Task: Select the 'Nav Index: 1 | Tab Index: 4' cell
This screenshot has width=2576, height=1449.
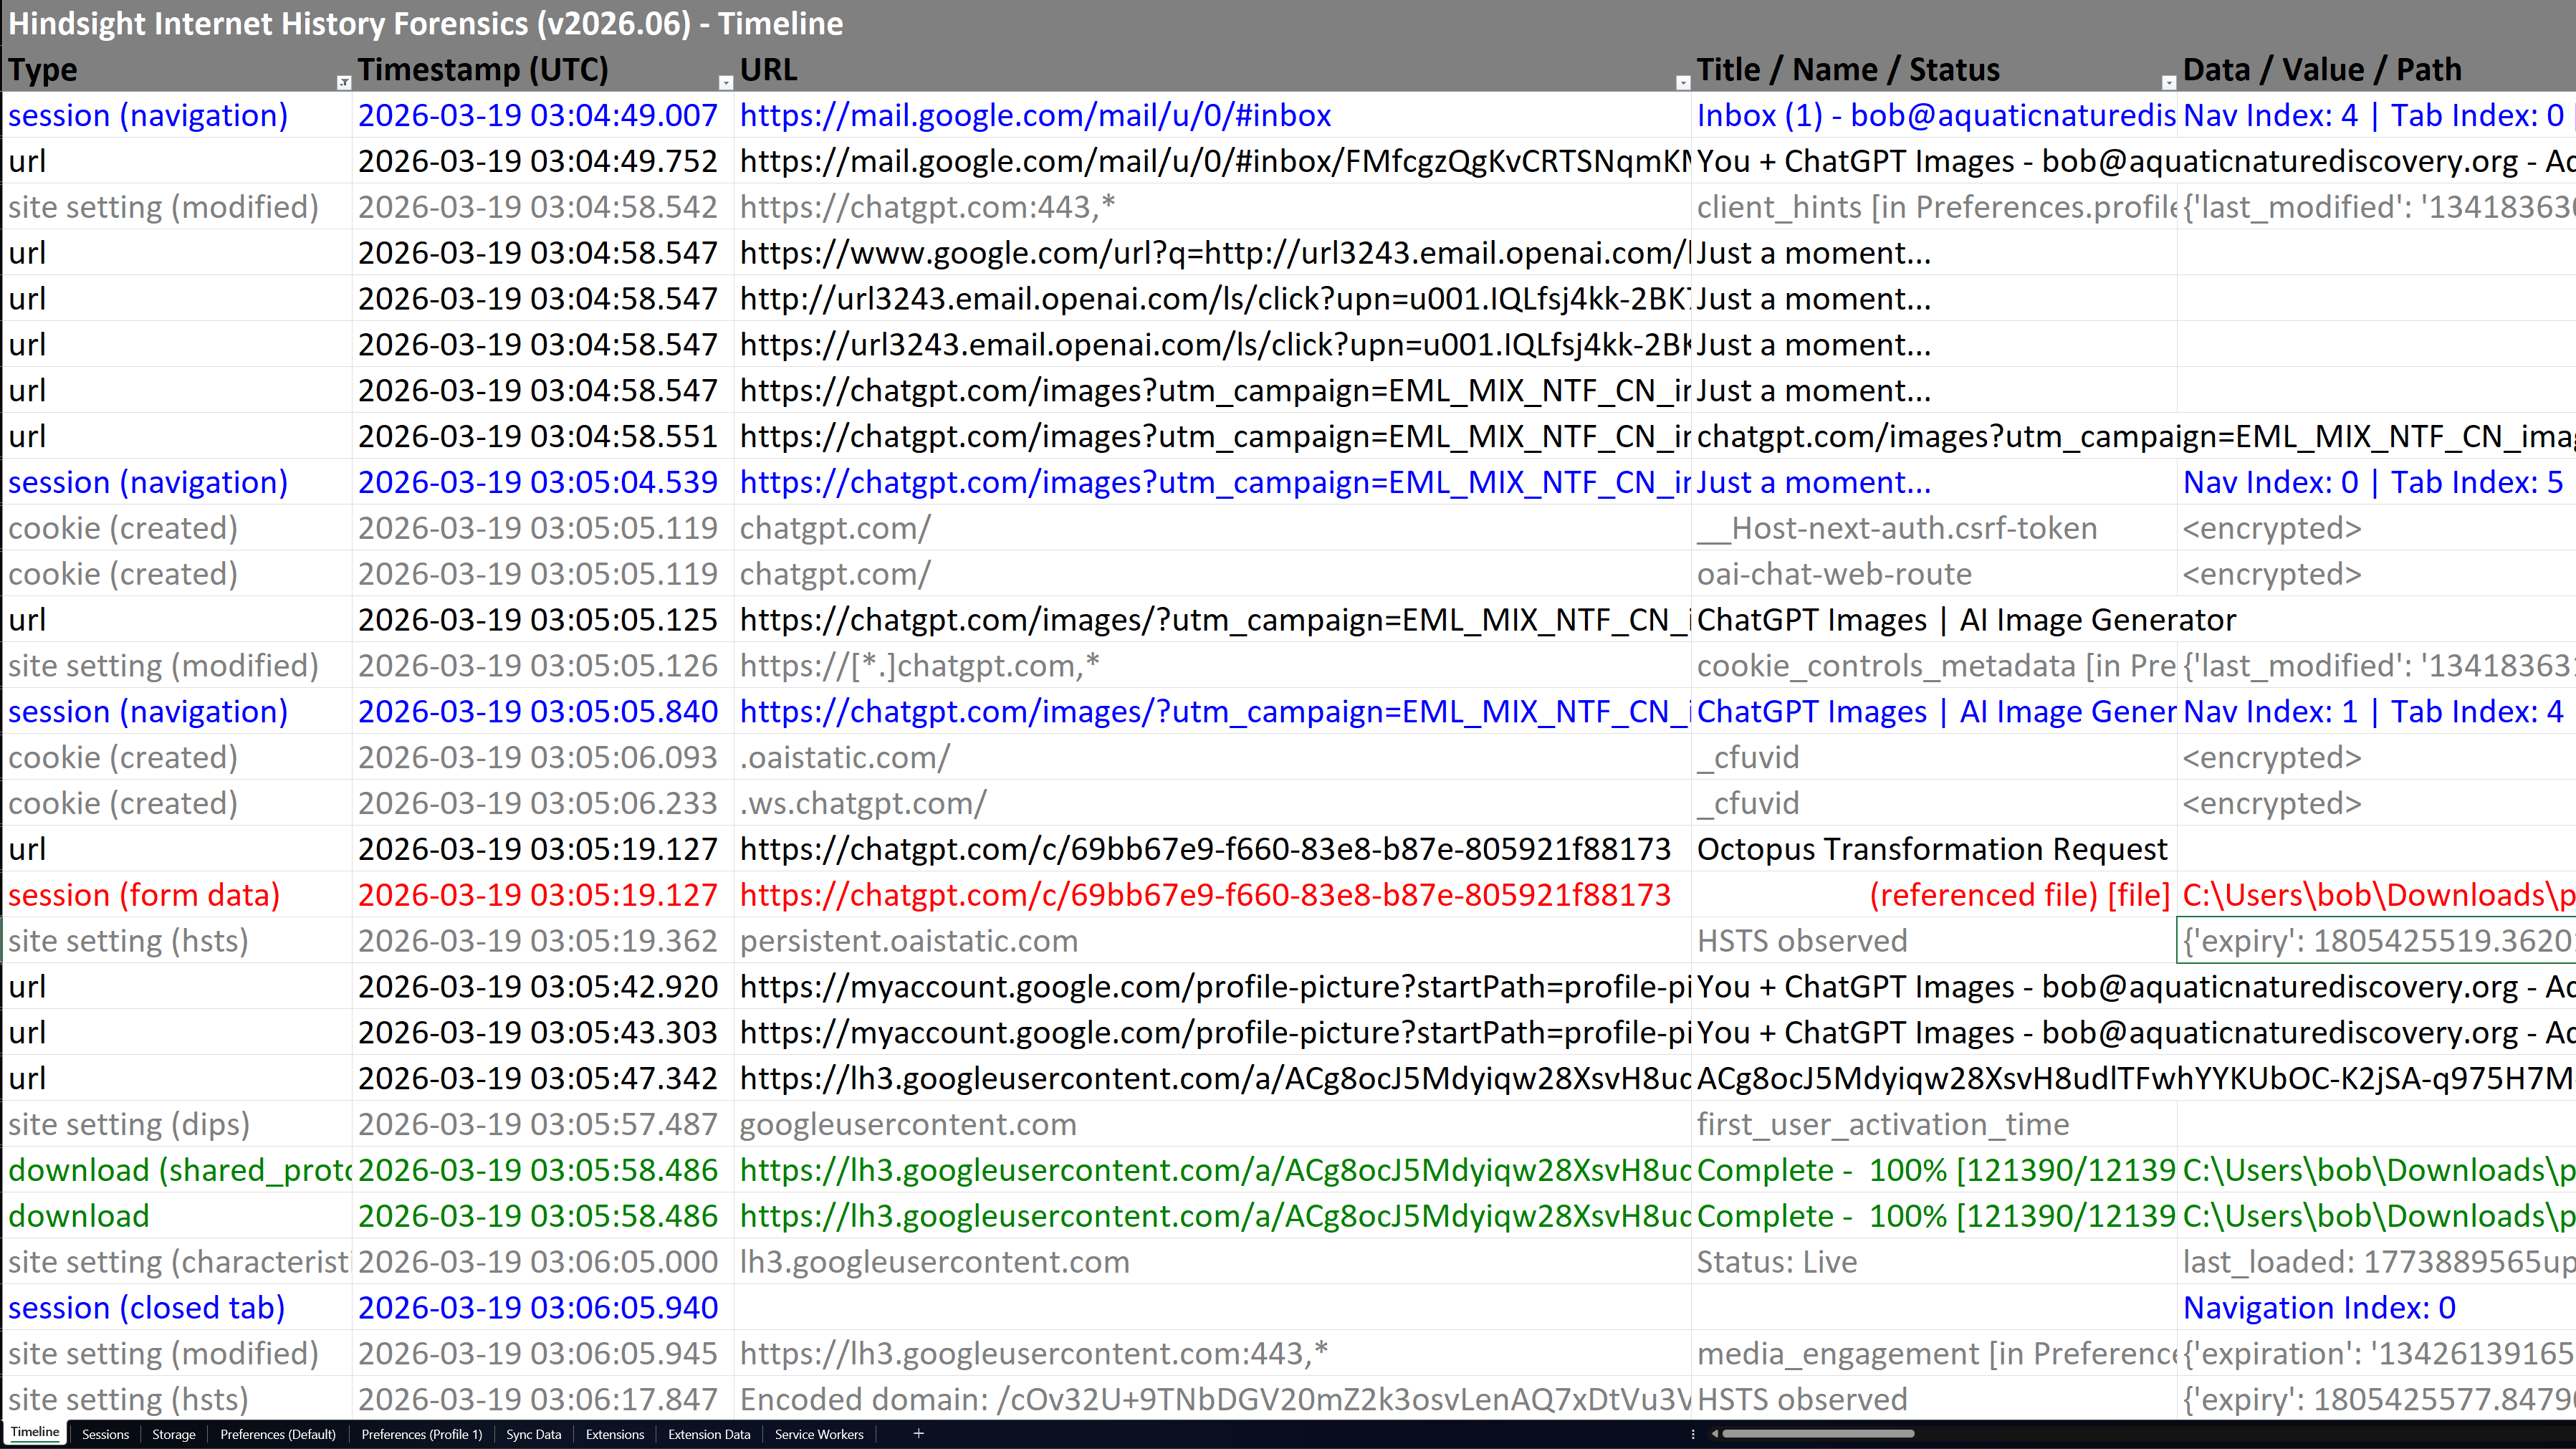Action: [x=2377, y=711]
